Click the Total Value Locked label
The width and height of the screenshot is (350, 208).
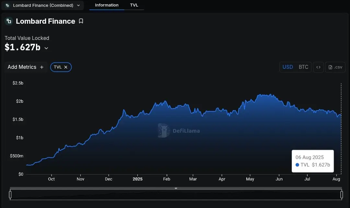tap(27, 38)
